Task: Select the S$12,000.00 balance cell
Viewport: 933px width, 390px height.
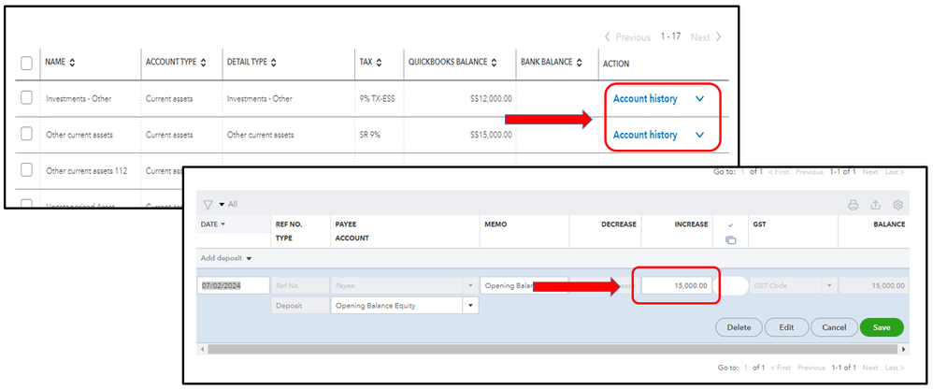Action: (x=490, y=99)
